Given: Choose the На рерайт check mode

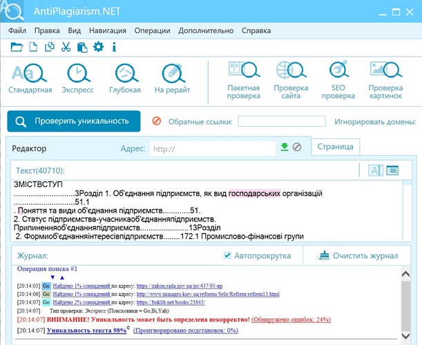Looking at the screenshot, I should click(x=173, y=79).
